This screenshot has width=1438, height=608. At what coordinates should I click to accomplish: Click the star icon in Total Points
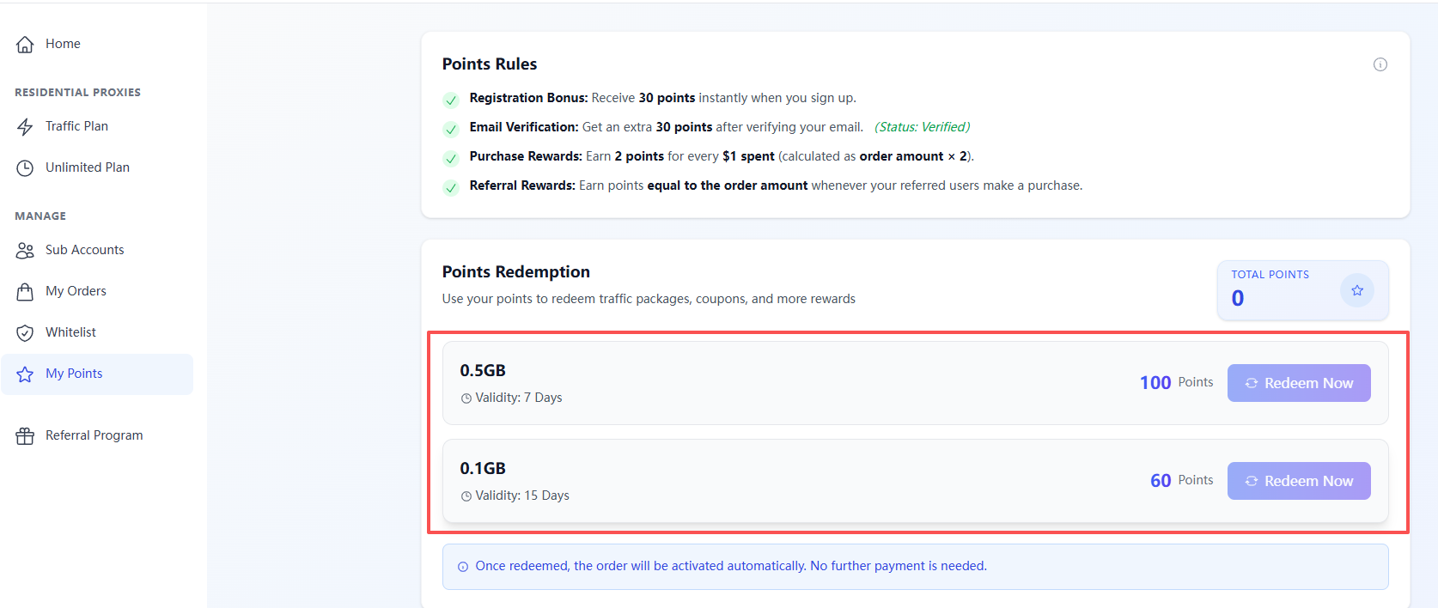click(x=1356, y=290)
